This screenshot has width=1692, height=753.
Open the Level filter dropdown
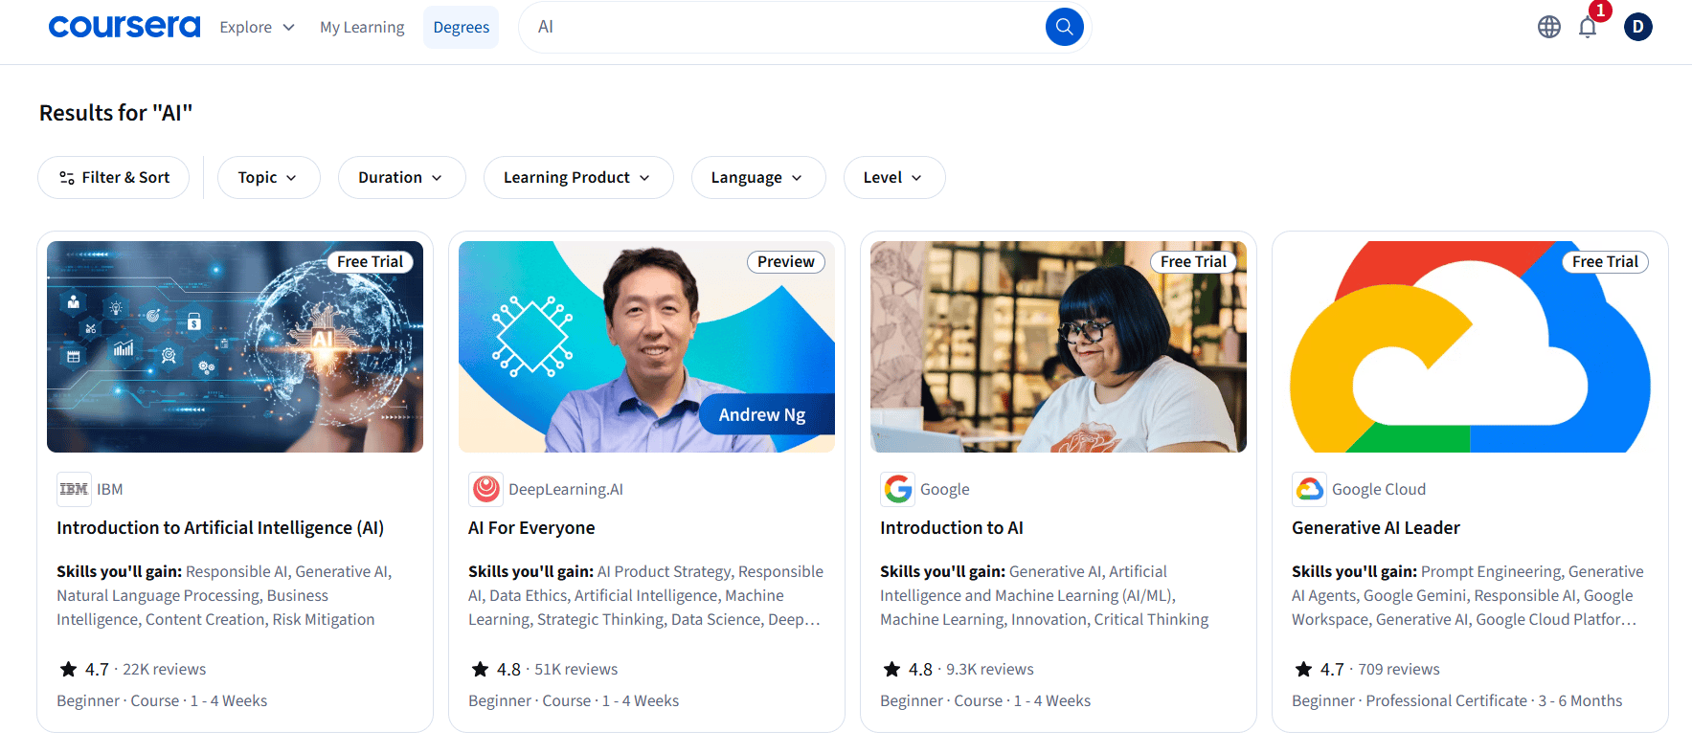pos(894,177)
